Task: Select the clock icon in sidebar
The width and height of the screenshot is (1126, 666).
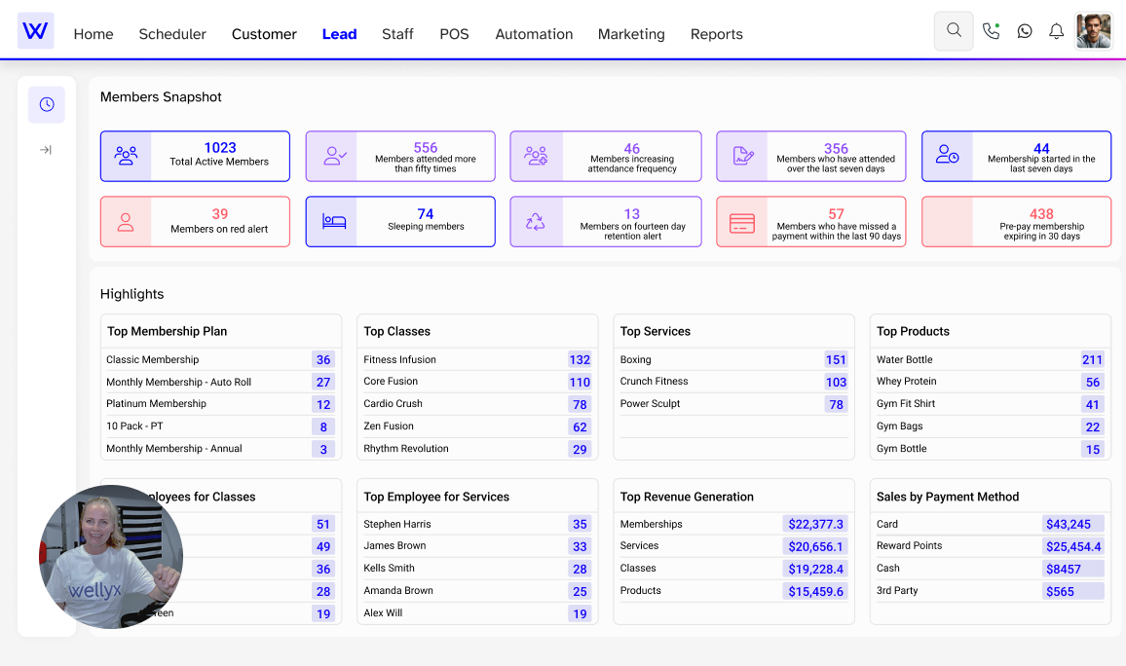Action: point(46,104)
